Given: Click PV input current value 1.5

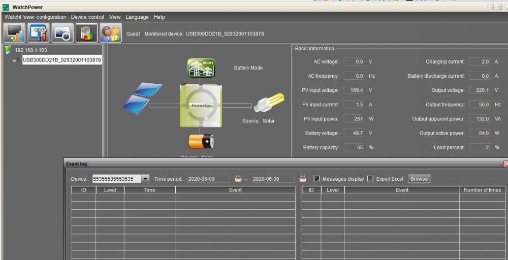Looking at the screenshot, I should [x=354, y=105].
